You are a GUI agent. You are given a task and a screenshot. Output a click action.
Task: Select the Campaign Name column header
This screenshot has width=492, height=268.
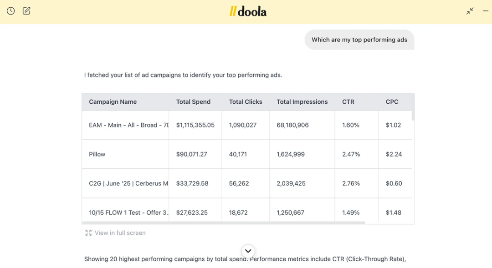tap(113, 102)
